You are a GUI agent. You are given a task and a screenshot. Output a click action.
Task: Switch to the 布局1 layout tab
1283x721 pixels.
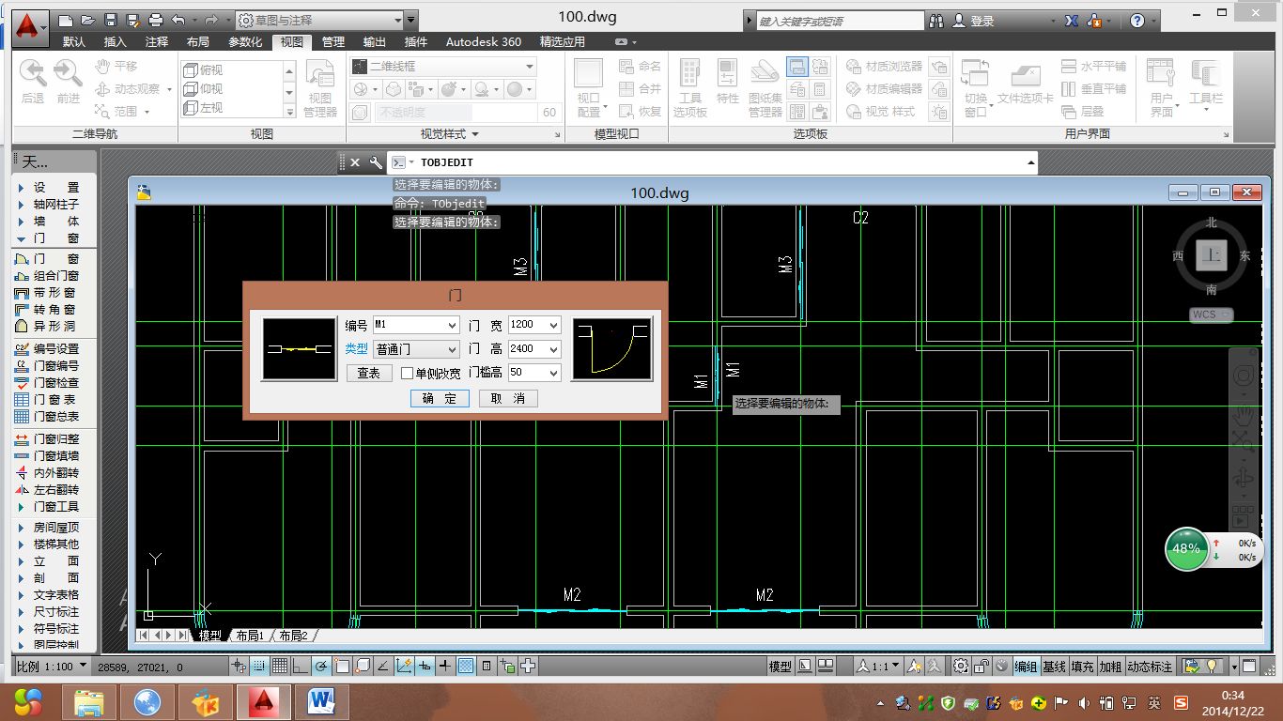pos(250,636)
